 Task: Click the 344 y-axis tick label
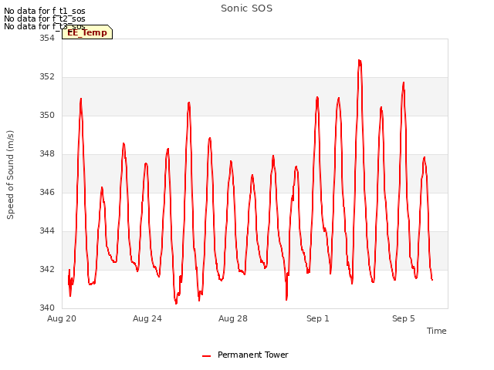(47, 231)
